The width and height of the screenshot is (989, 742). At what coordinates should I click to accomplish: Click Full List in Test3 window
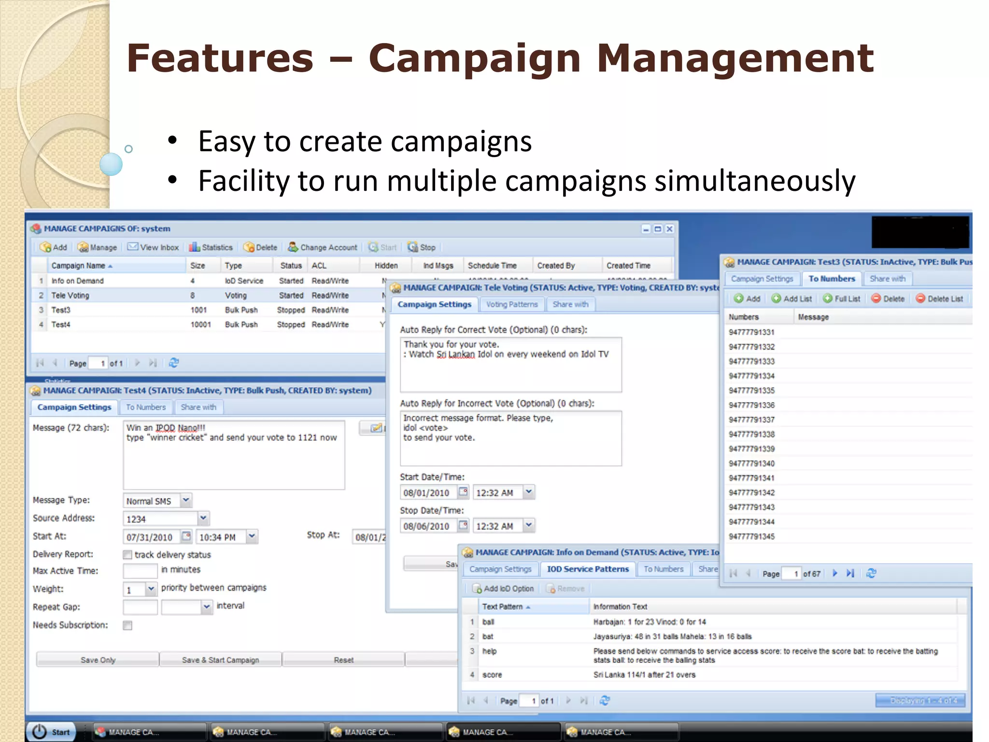point(842,299)
